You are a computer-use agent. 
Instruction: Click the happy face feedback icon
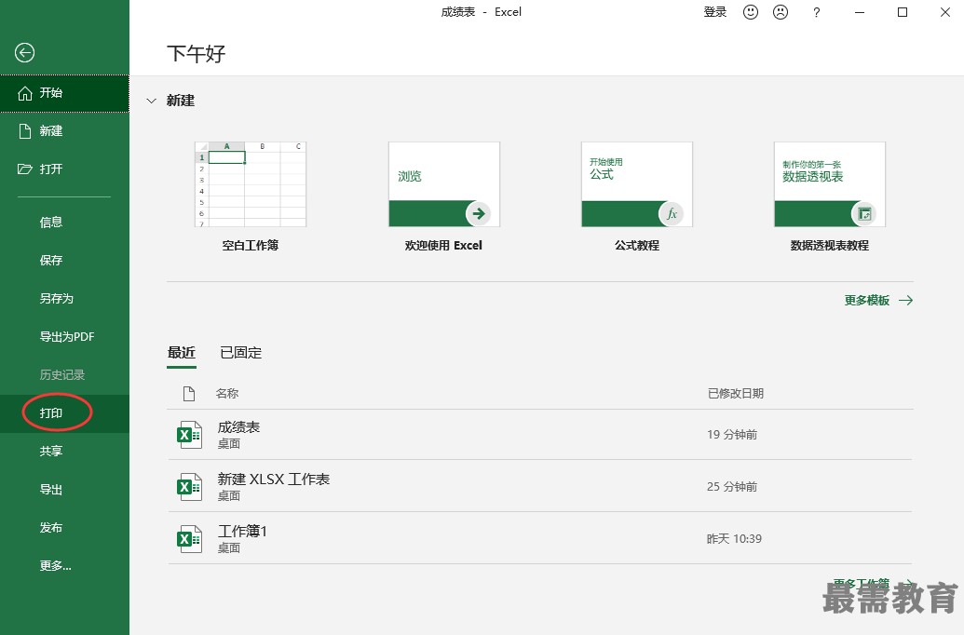751,12
